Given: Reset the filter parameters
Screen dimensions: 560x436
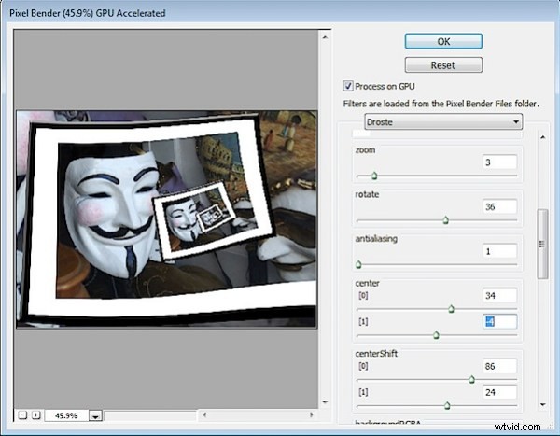Looking at the screenshot, I should coord(443,65).
